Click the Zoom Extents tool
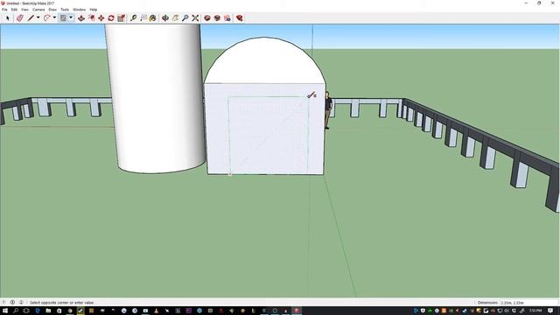Screen dimensions: 560x315 pos(195,17)
